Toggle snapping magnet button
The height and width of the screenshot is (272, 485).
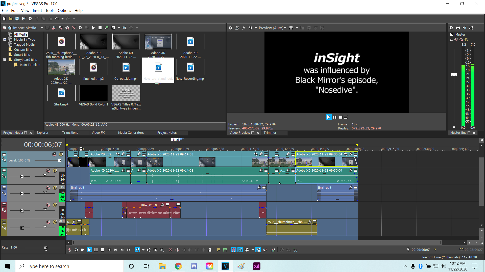(234, 250)
